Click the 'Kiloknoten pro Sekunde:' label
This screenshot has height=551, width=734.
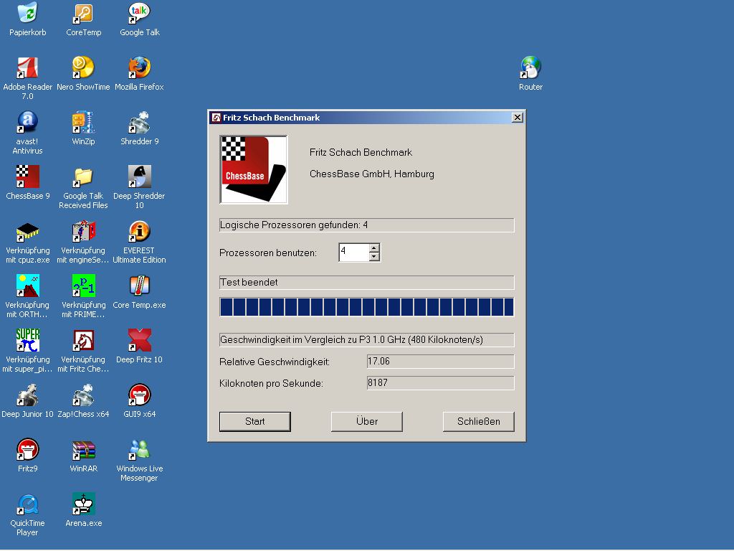coord(272,383)
